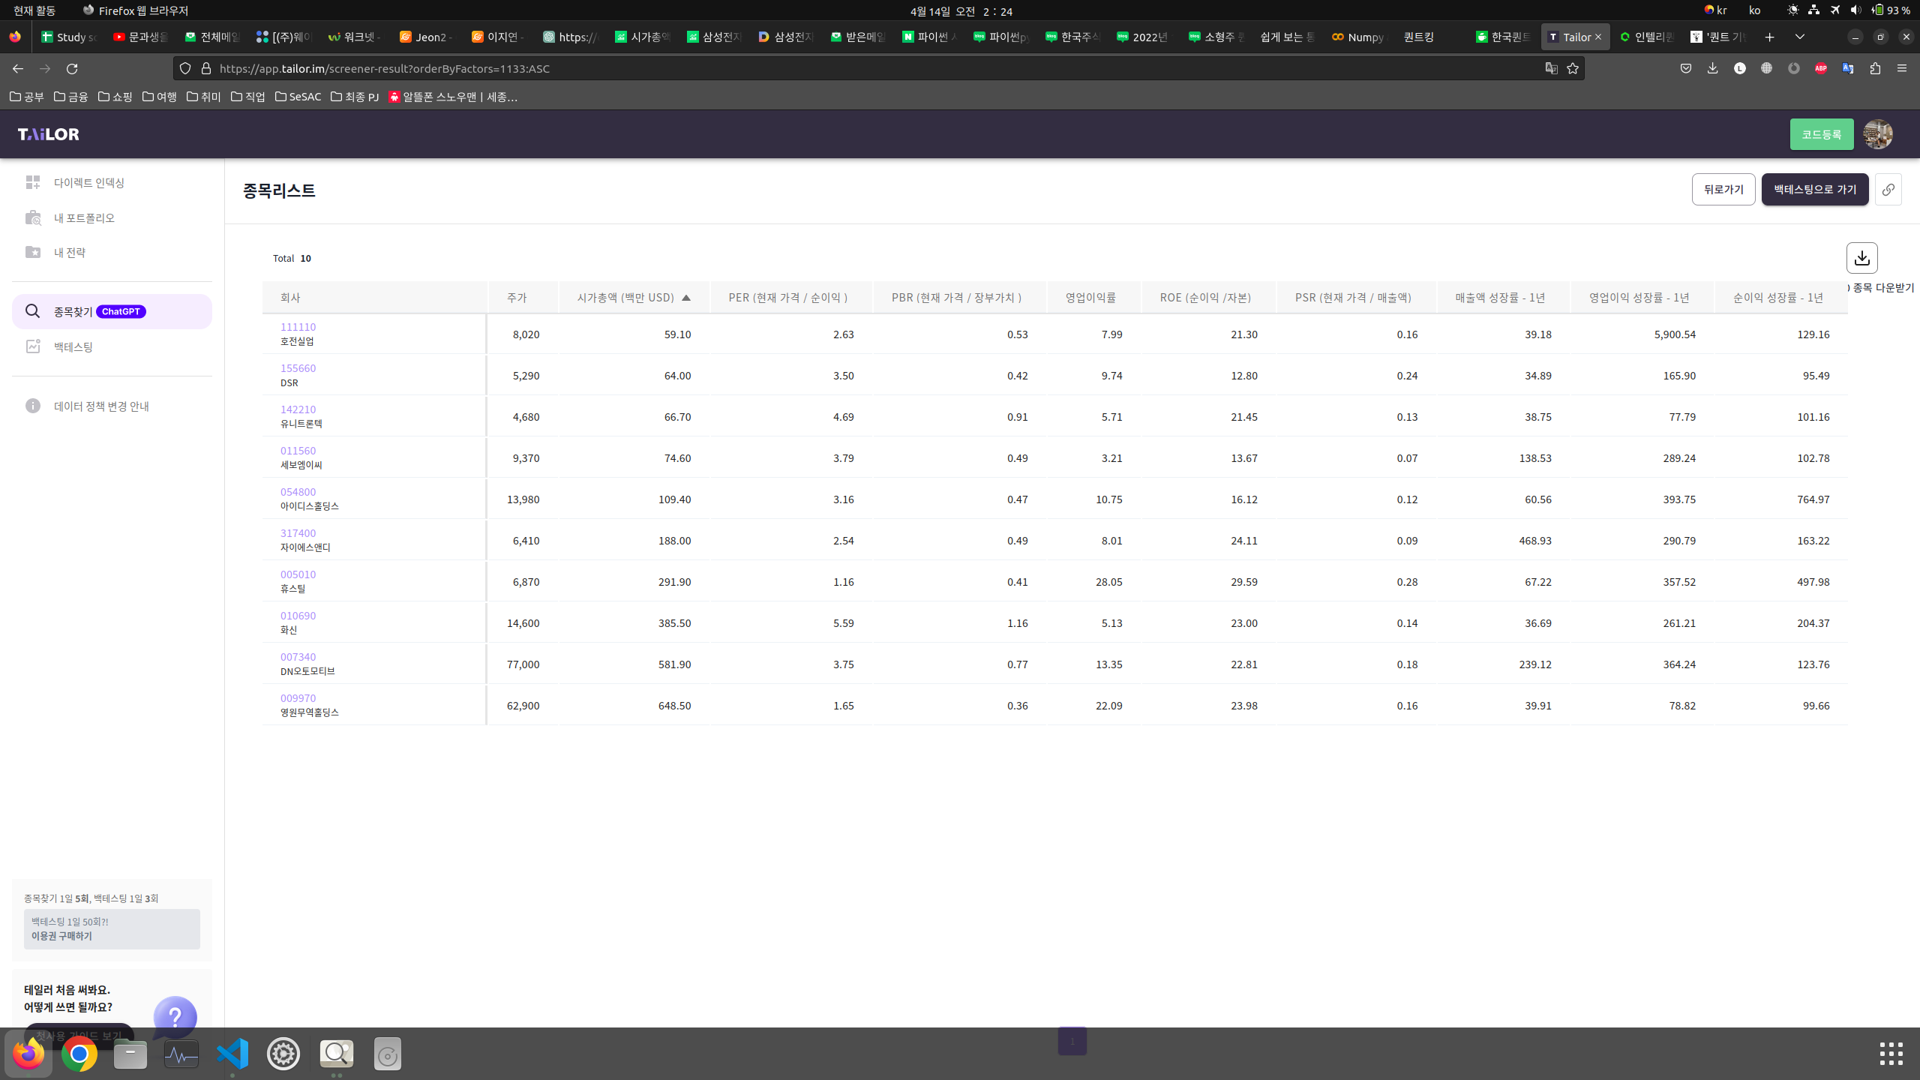The height and width of the screenshot is (1080, 1920).
Task: Click the 뒤로가기 button
Action: (1723, 190)
